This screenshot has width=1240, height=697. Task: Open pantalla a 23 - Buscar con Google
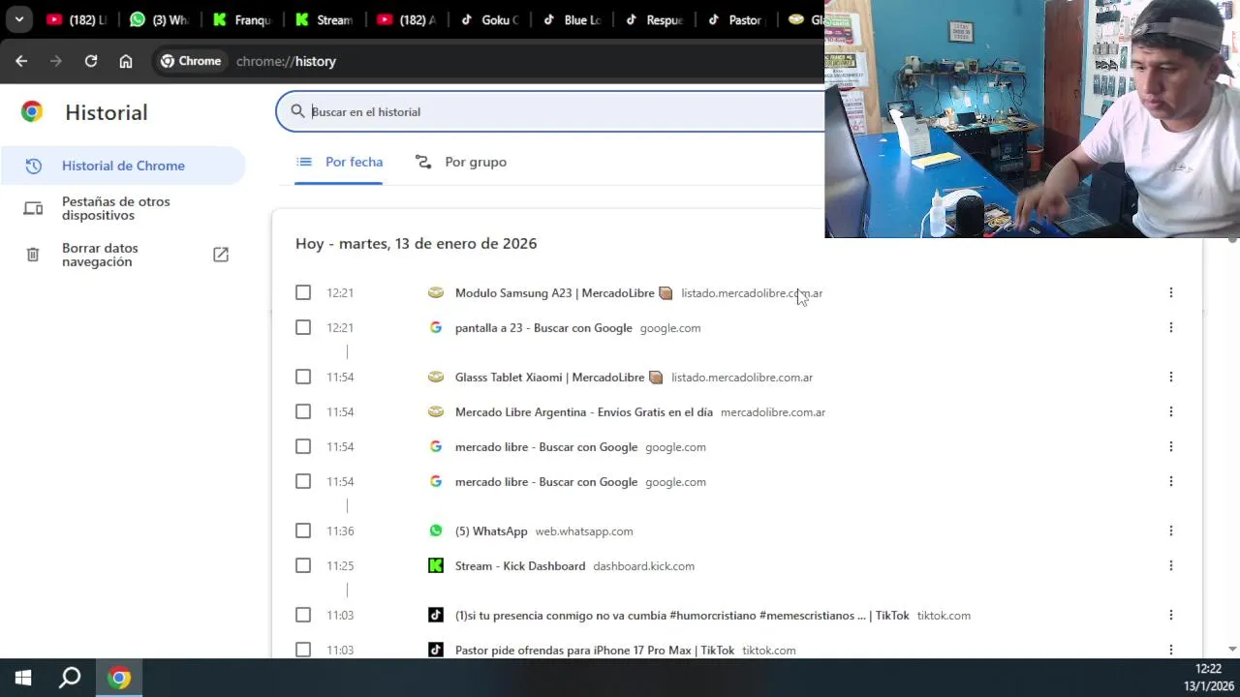point(543,327)
